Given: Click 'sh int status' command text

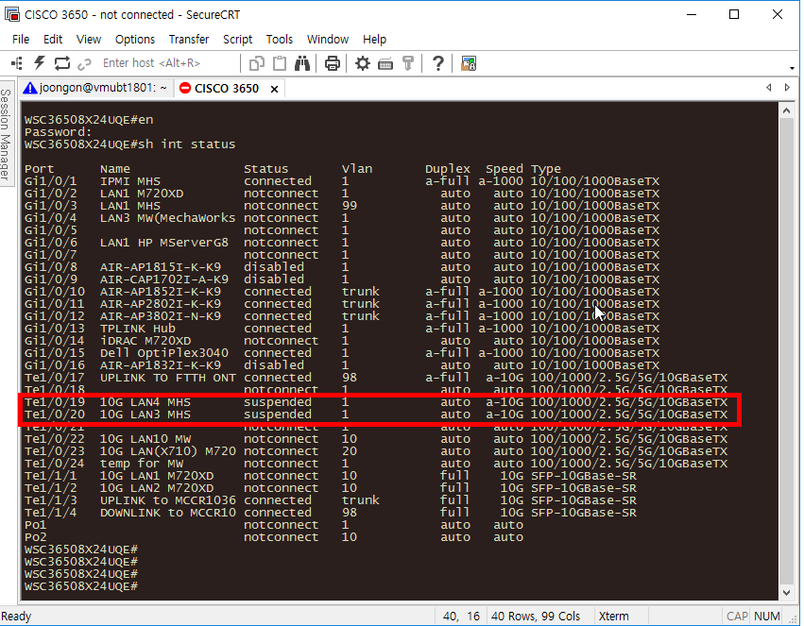Looking at the screenshot, I should tap(187, 144).
